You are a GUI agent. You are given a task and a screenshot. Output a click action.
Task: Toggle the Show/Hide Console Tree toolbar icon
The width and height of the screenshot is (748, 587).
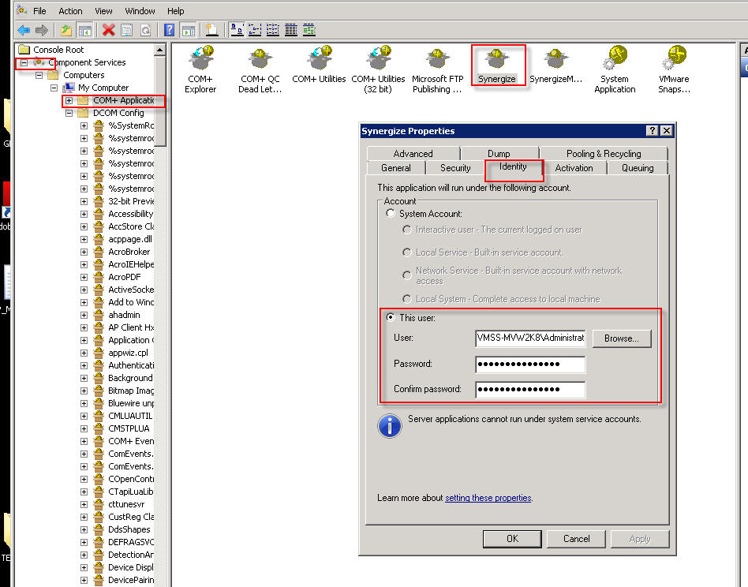85,31
